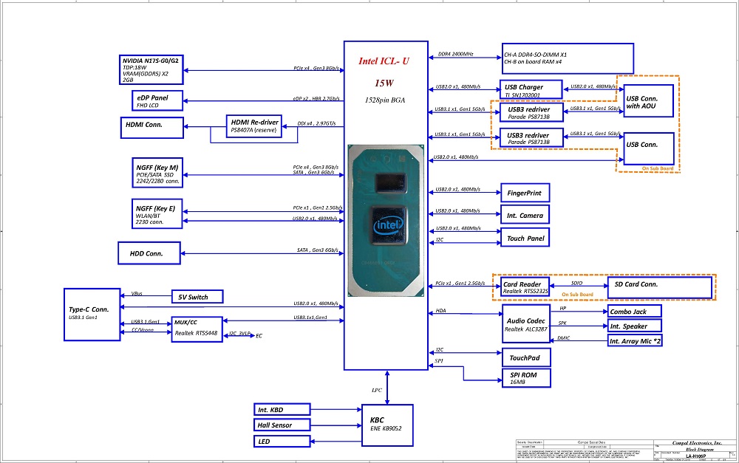Select the CH-A DDR4-SO-DIMM memory block

pos(568,58)
